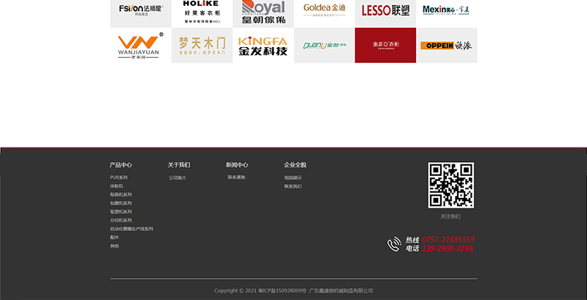Click the Goldea brand logo

click(x=324, y=12)
